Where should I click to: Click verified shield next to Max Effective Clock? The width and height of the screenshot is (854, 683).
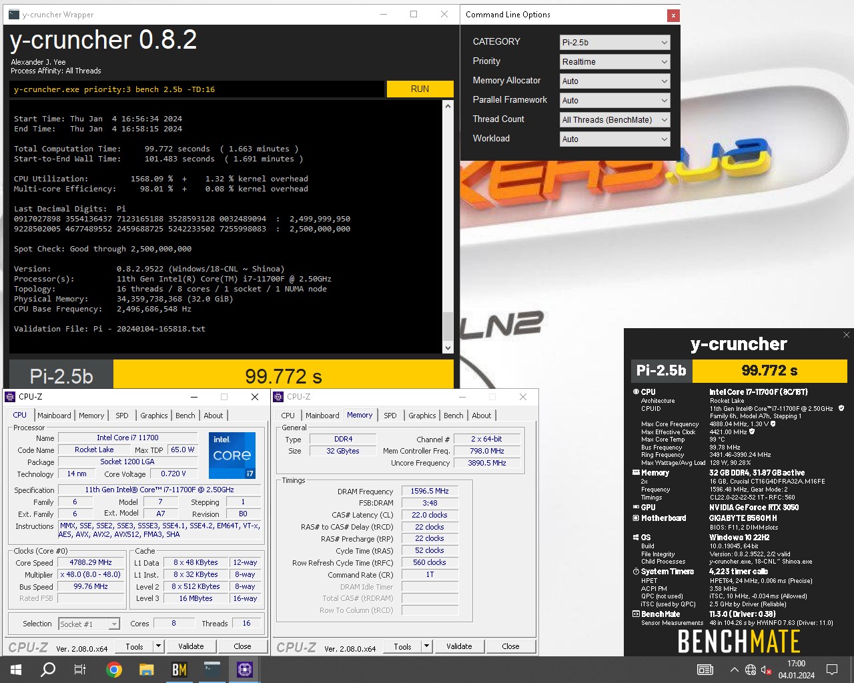point(752,432)
